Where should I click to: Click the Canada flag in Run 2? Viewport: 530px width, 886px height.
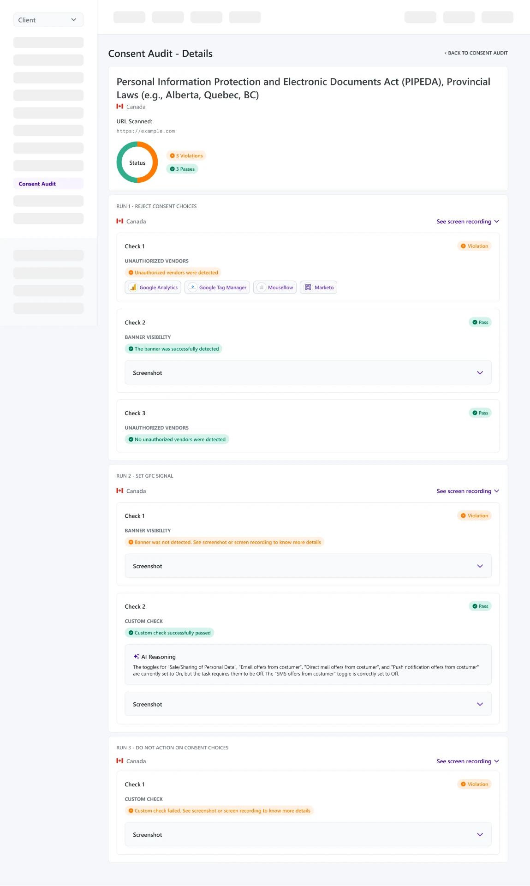[x=120, y=491]
